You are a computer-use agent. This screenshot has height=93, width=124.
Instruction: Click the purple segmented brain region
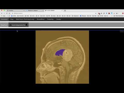(60, 52)
